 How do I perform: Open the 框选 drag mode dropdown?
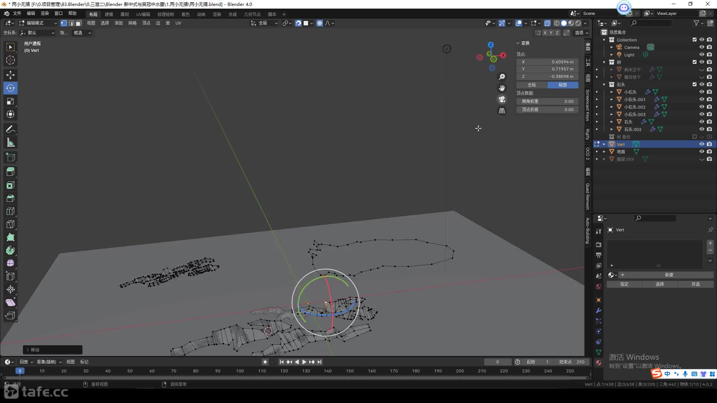pos(82,33)
